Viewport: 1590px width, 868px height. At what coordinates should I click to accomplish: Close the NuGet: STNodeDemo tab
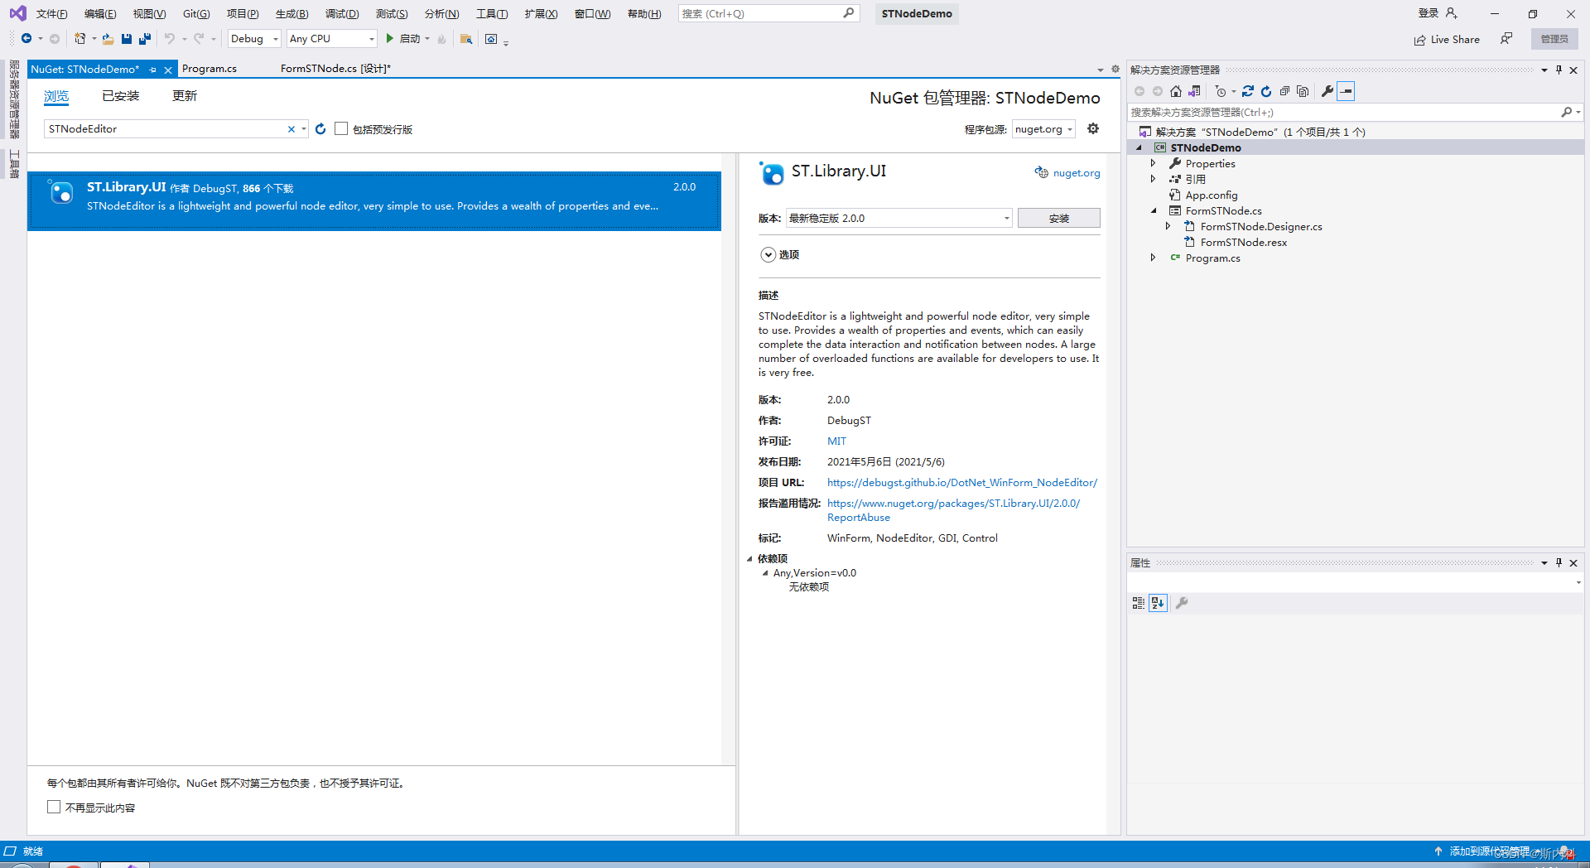(x=168, y=70)
